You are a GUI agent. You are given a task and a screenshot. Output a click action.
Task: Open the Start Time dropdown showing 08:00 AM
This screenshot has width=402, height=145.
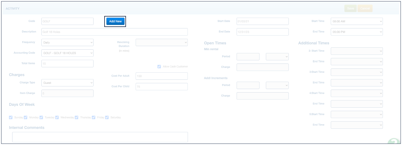tap(357, 21)
